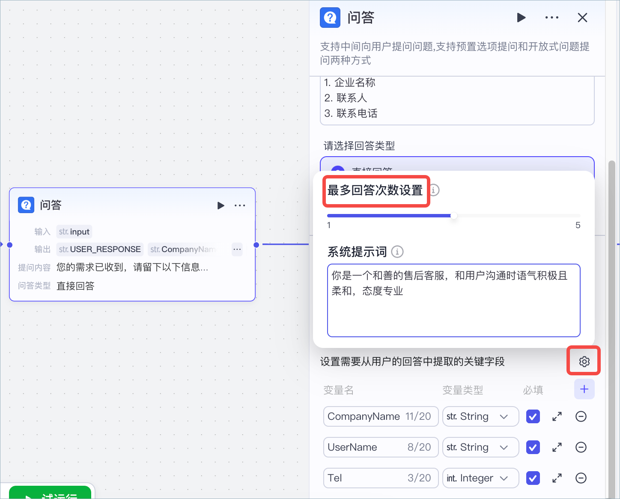Remove the CompanyName variable row
620x499 pixels.
(581, 416)
